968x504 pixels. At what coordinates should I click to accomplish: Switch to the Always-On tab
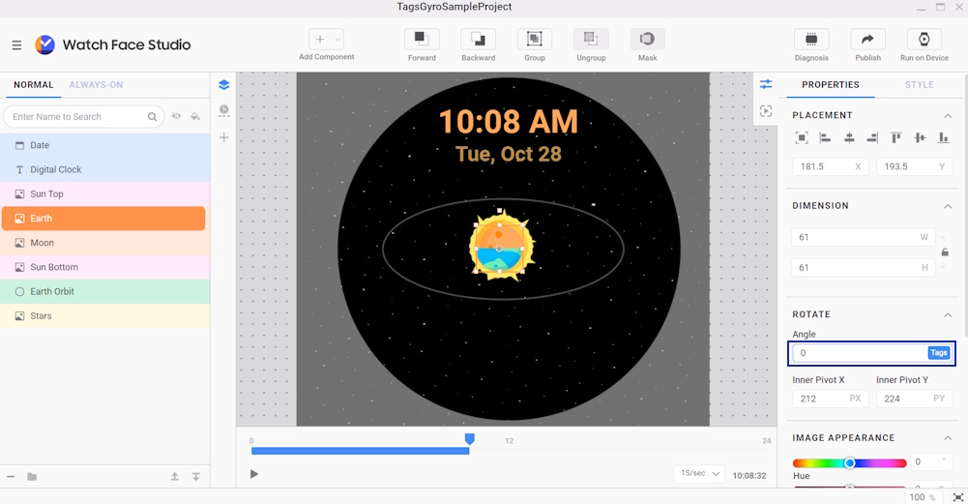click(x=96, y=85)
